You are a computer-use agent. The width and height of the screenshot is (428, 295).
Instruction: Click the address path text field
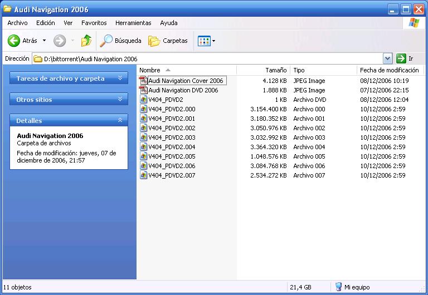(x=207, y=58)
